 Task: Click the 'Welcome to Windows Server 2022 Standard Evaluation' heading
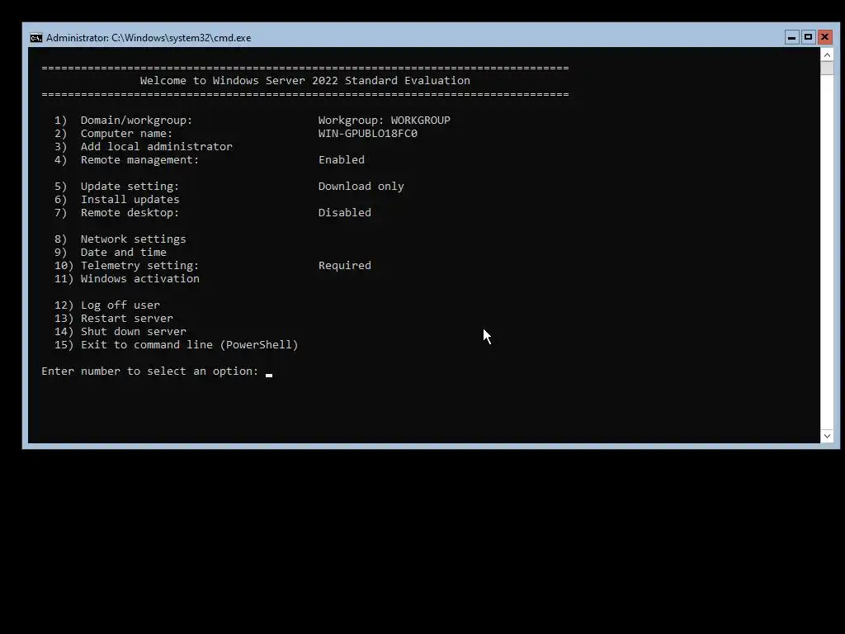[x=305, y=80]
